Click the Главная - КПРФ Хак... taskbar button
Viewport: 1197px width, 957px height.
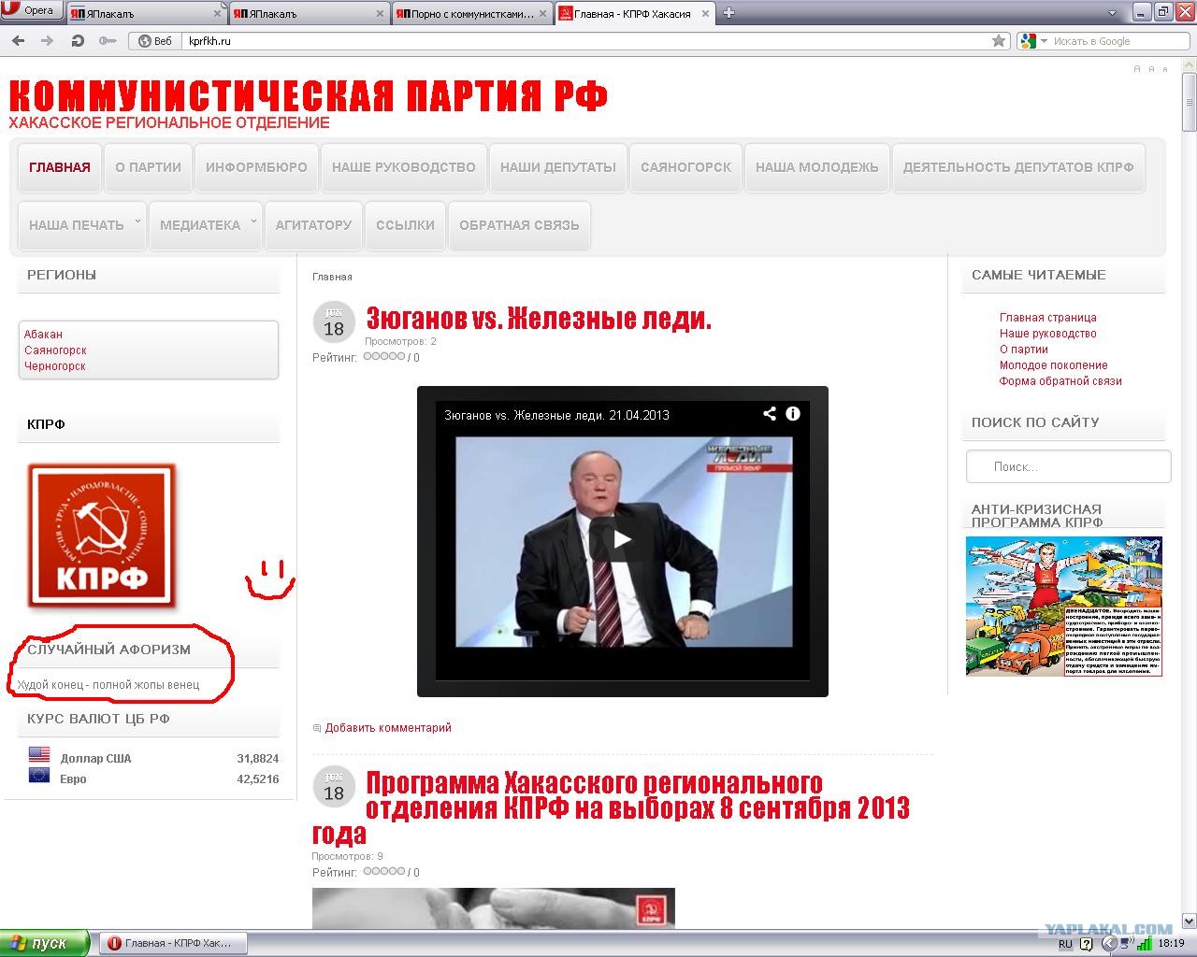click(173, 943)
